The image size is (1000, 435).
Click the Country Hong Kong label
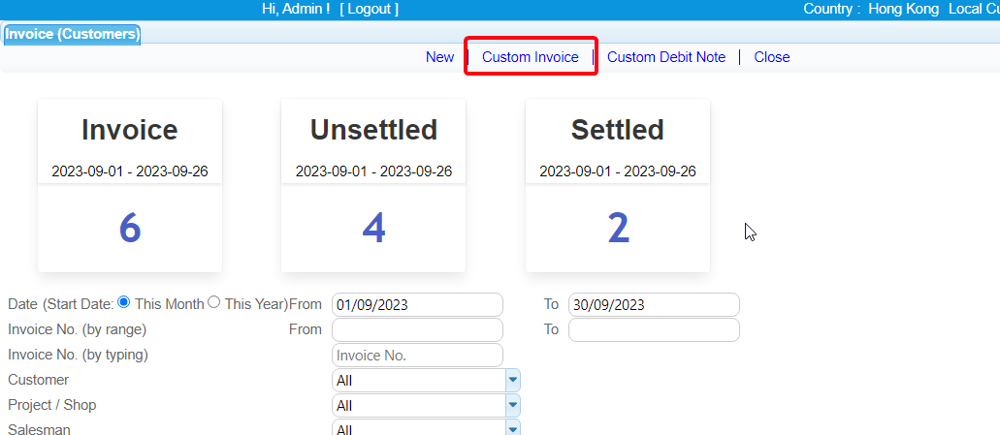pyautogui.click(x=902, y=9)
